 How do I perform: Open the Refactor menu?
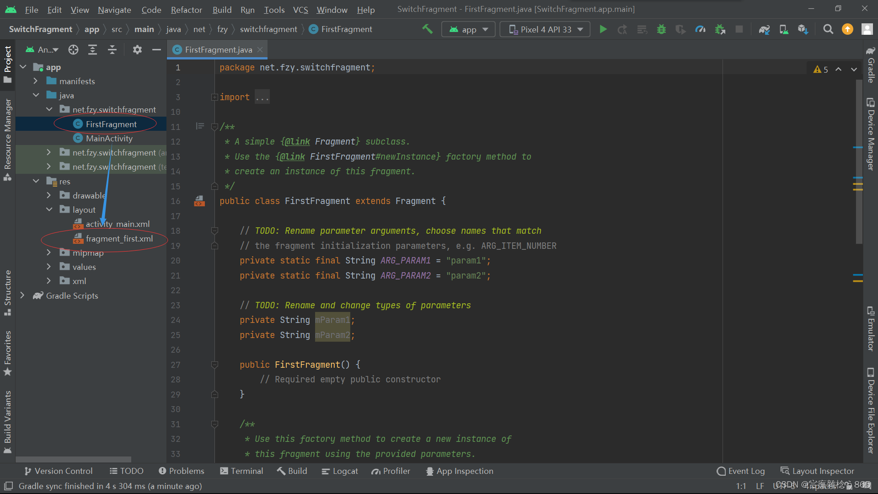[186, 9]
